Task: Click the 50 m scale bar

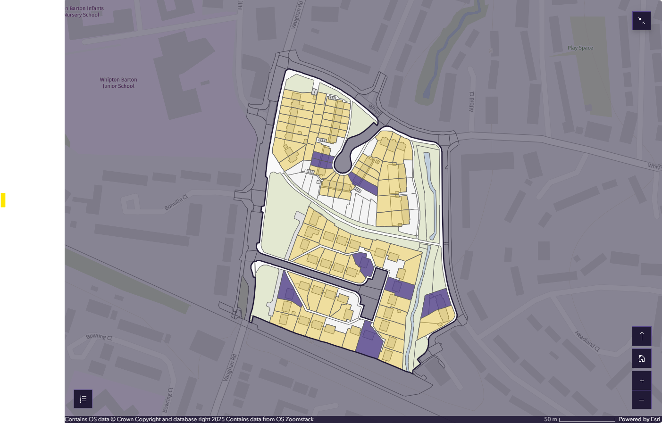Action: (587, 419)
